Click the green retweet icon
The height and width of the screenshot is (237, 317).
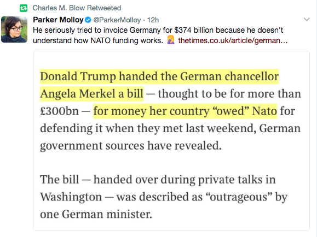tap(24, 8)
